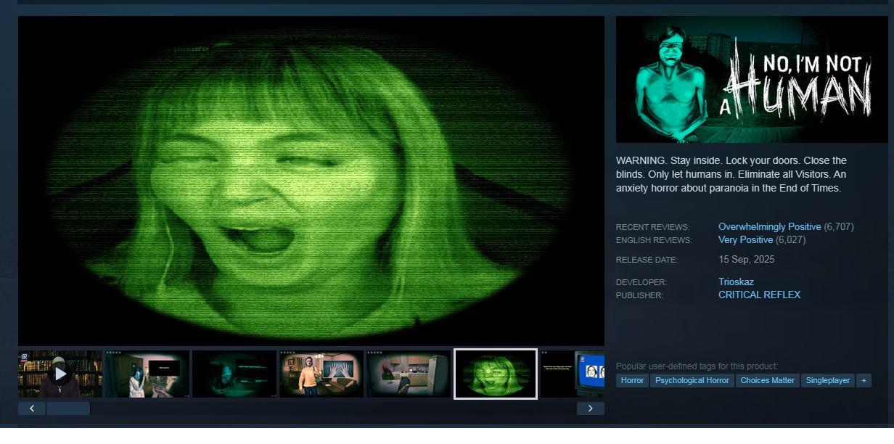Click the RELEASE DATE label
The width and height of the screenshot is (894, 444).
(x=647, y=260)
